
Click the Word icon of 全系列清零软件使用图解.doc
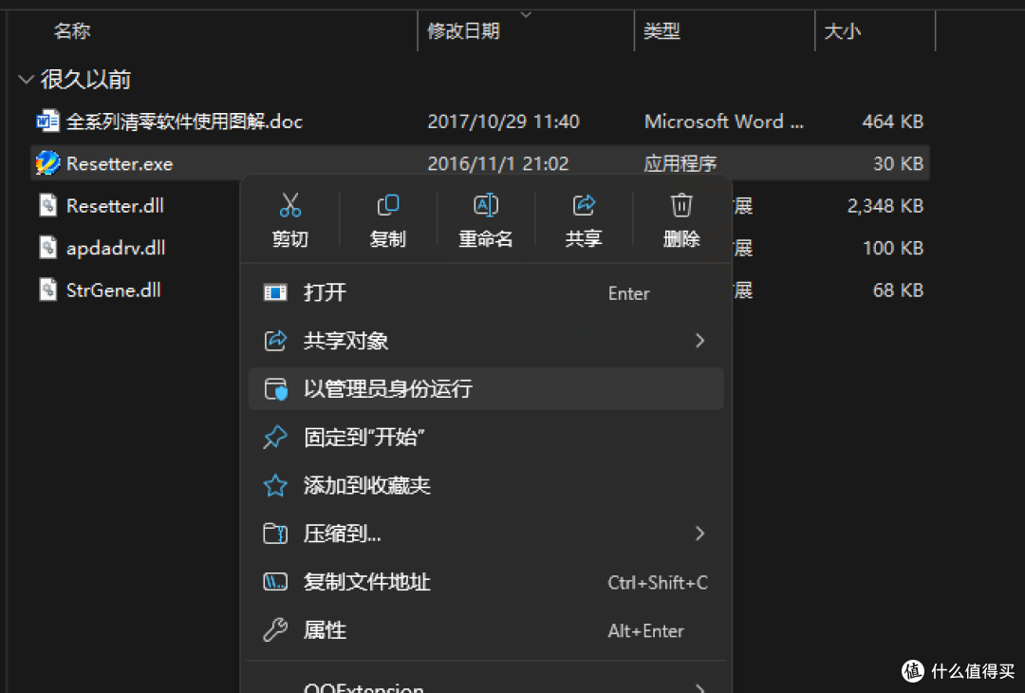click(47, 121)
